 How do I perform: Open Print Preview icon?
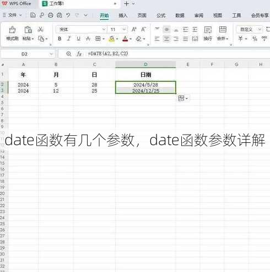59,15
